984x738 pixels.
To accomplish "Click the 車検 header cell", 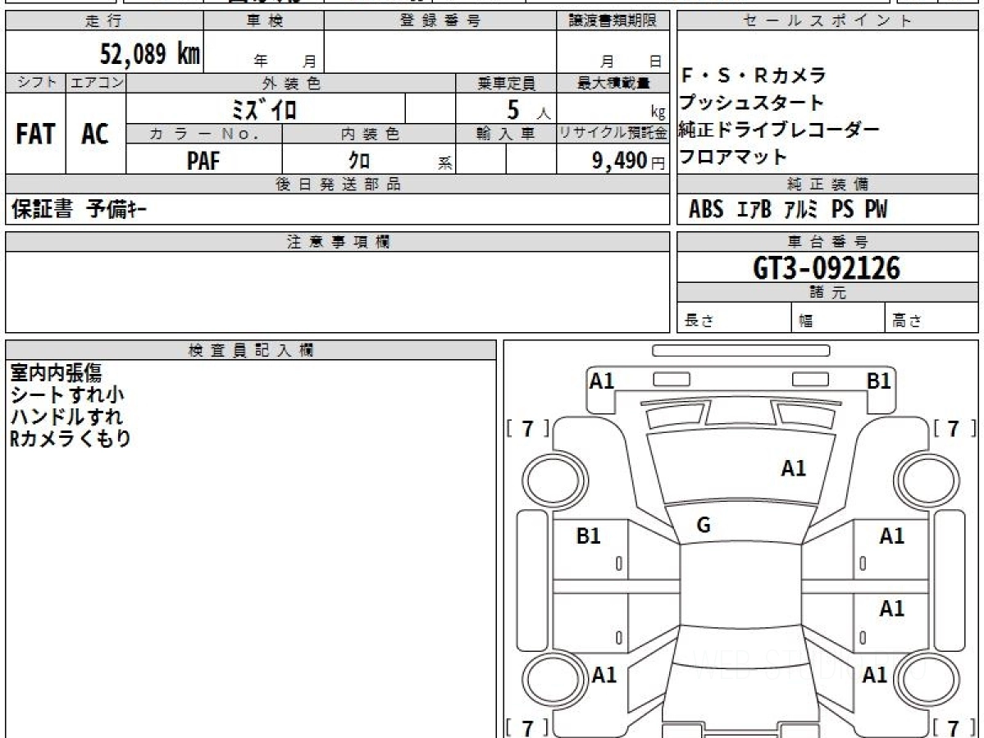I will point(263,21).
